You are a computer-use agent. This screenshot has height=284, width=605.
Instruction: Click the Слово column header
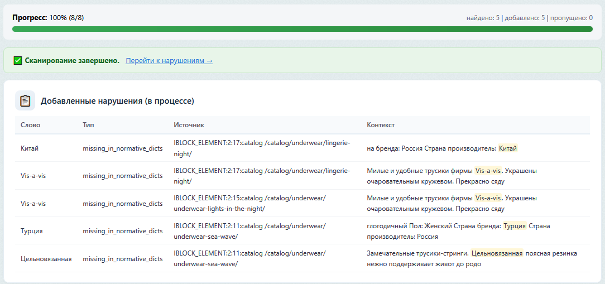tap(31, 125)
